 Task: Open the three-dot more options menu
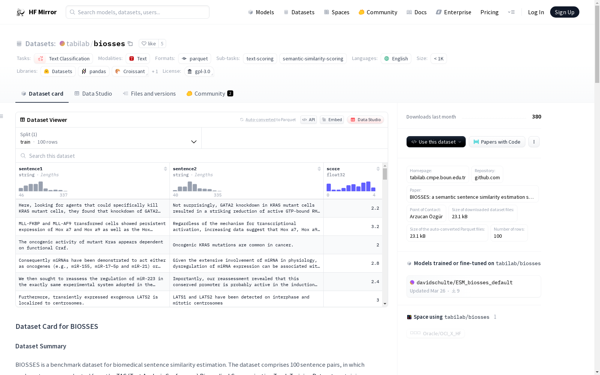point(534,142)
